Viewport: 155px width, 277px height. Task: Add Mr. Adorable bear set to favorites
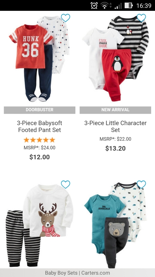pyautogui.click(x=141, y=185)
